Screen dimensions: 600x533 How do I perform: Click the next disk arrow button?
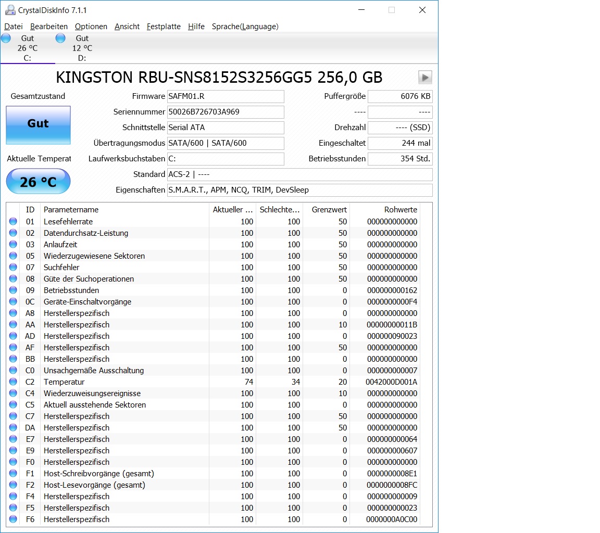click(425, 77)
